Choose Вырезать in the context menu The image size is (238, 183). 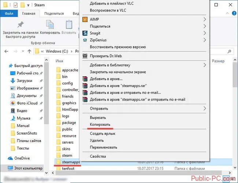[98, 118]
